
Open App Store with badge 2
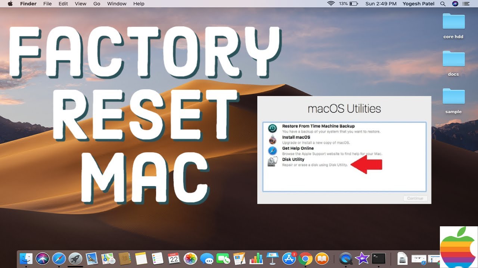[x=289, y=258]
